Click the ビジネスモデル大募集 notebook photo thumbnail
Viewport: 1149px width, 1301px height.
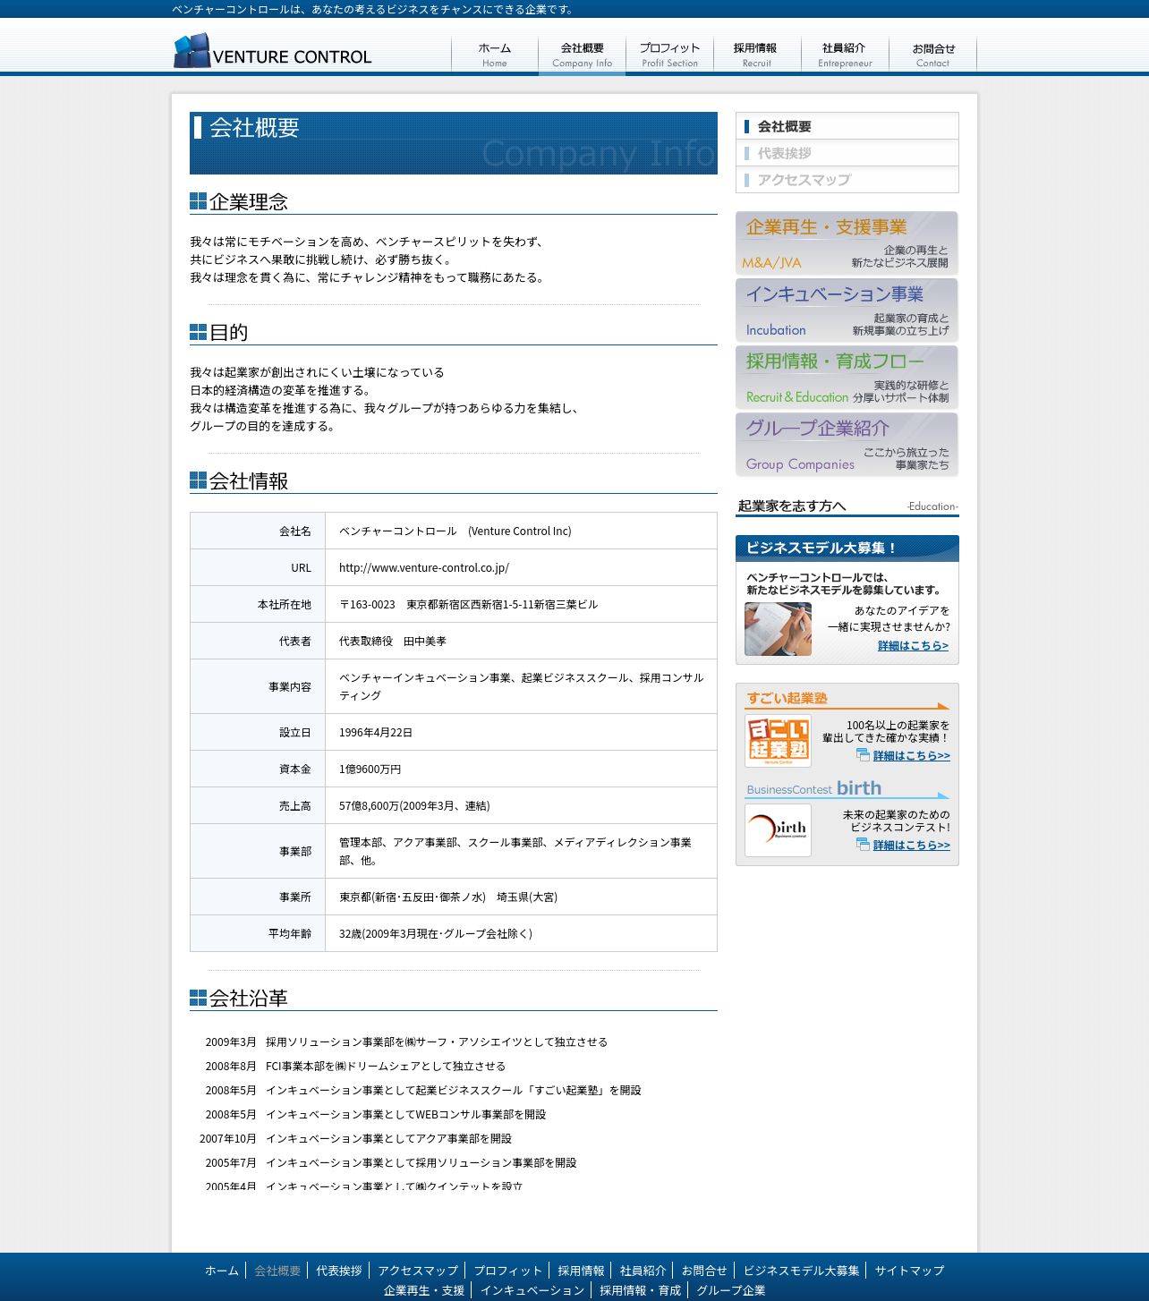(778, 629)
